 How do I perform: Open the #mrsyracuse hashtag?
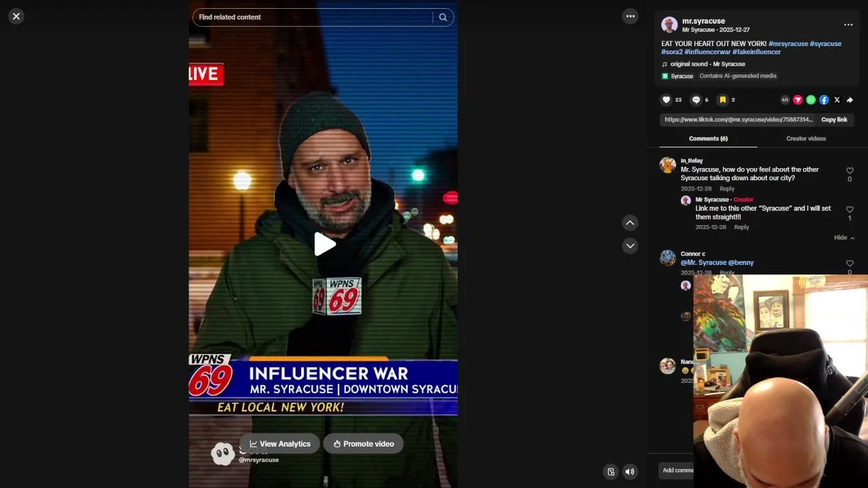pos(788,44)
